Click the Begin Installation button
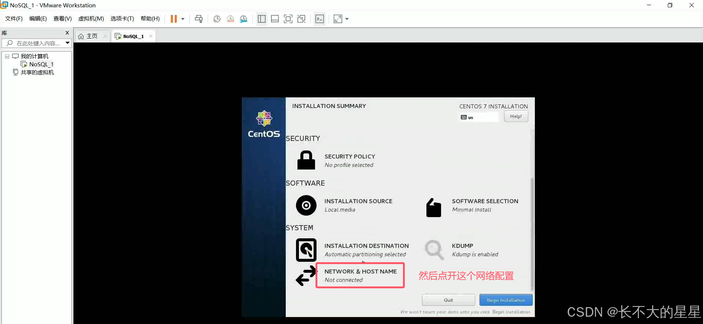The height and width of the screenshot is (324, 703). click(506, 300)
